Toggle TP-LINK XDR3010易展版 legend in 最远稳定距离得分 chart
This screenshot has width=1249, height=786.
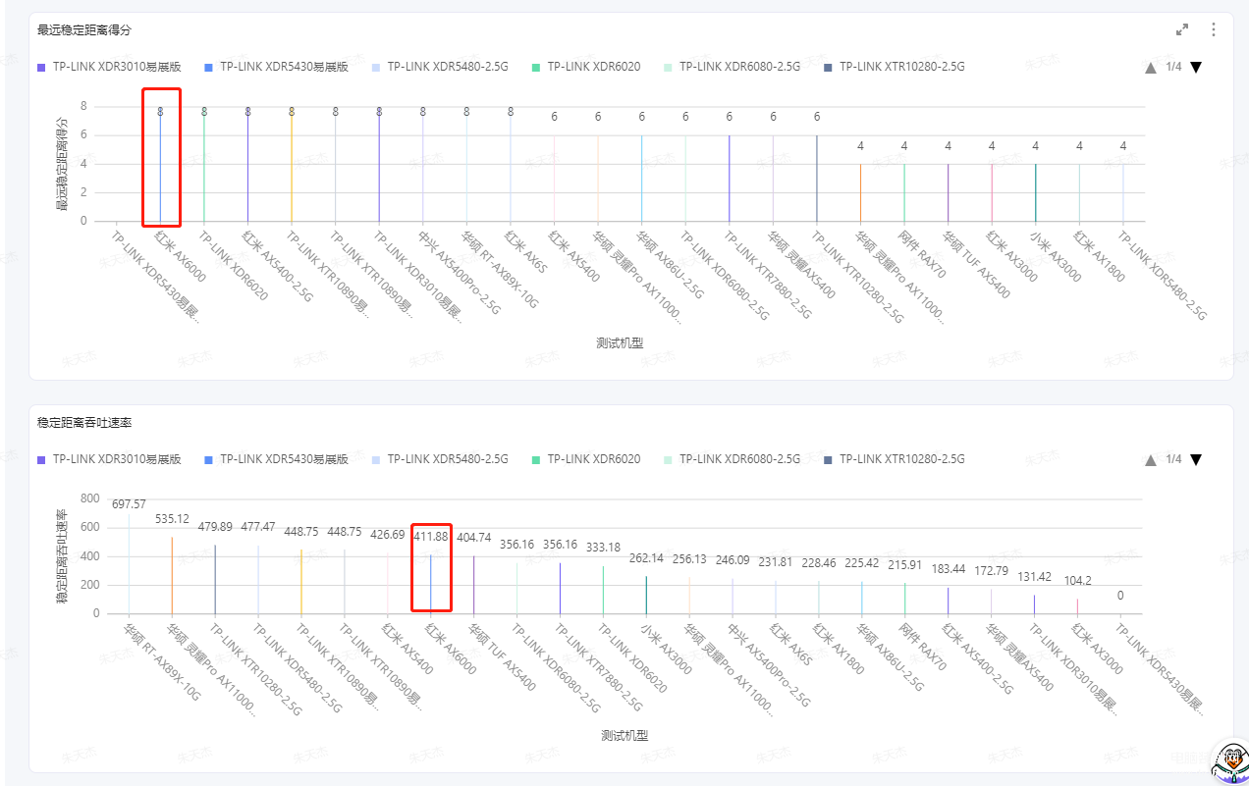[109, 67]
